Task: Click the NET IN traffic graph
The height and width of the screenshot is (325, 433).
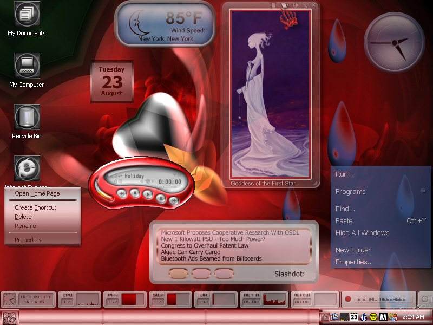Action: pos(274,300)
